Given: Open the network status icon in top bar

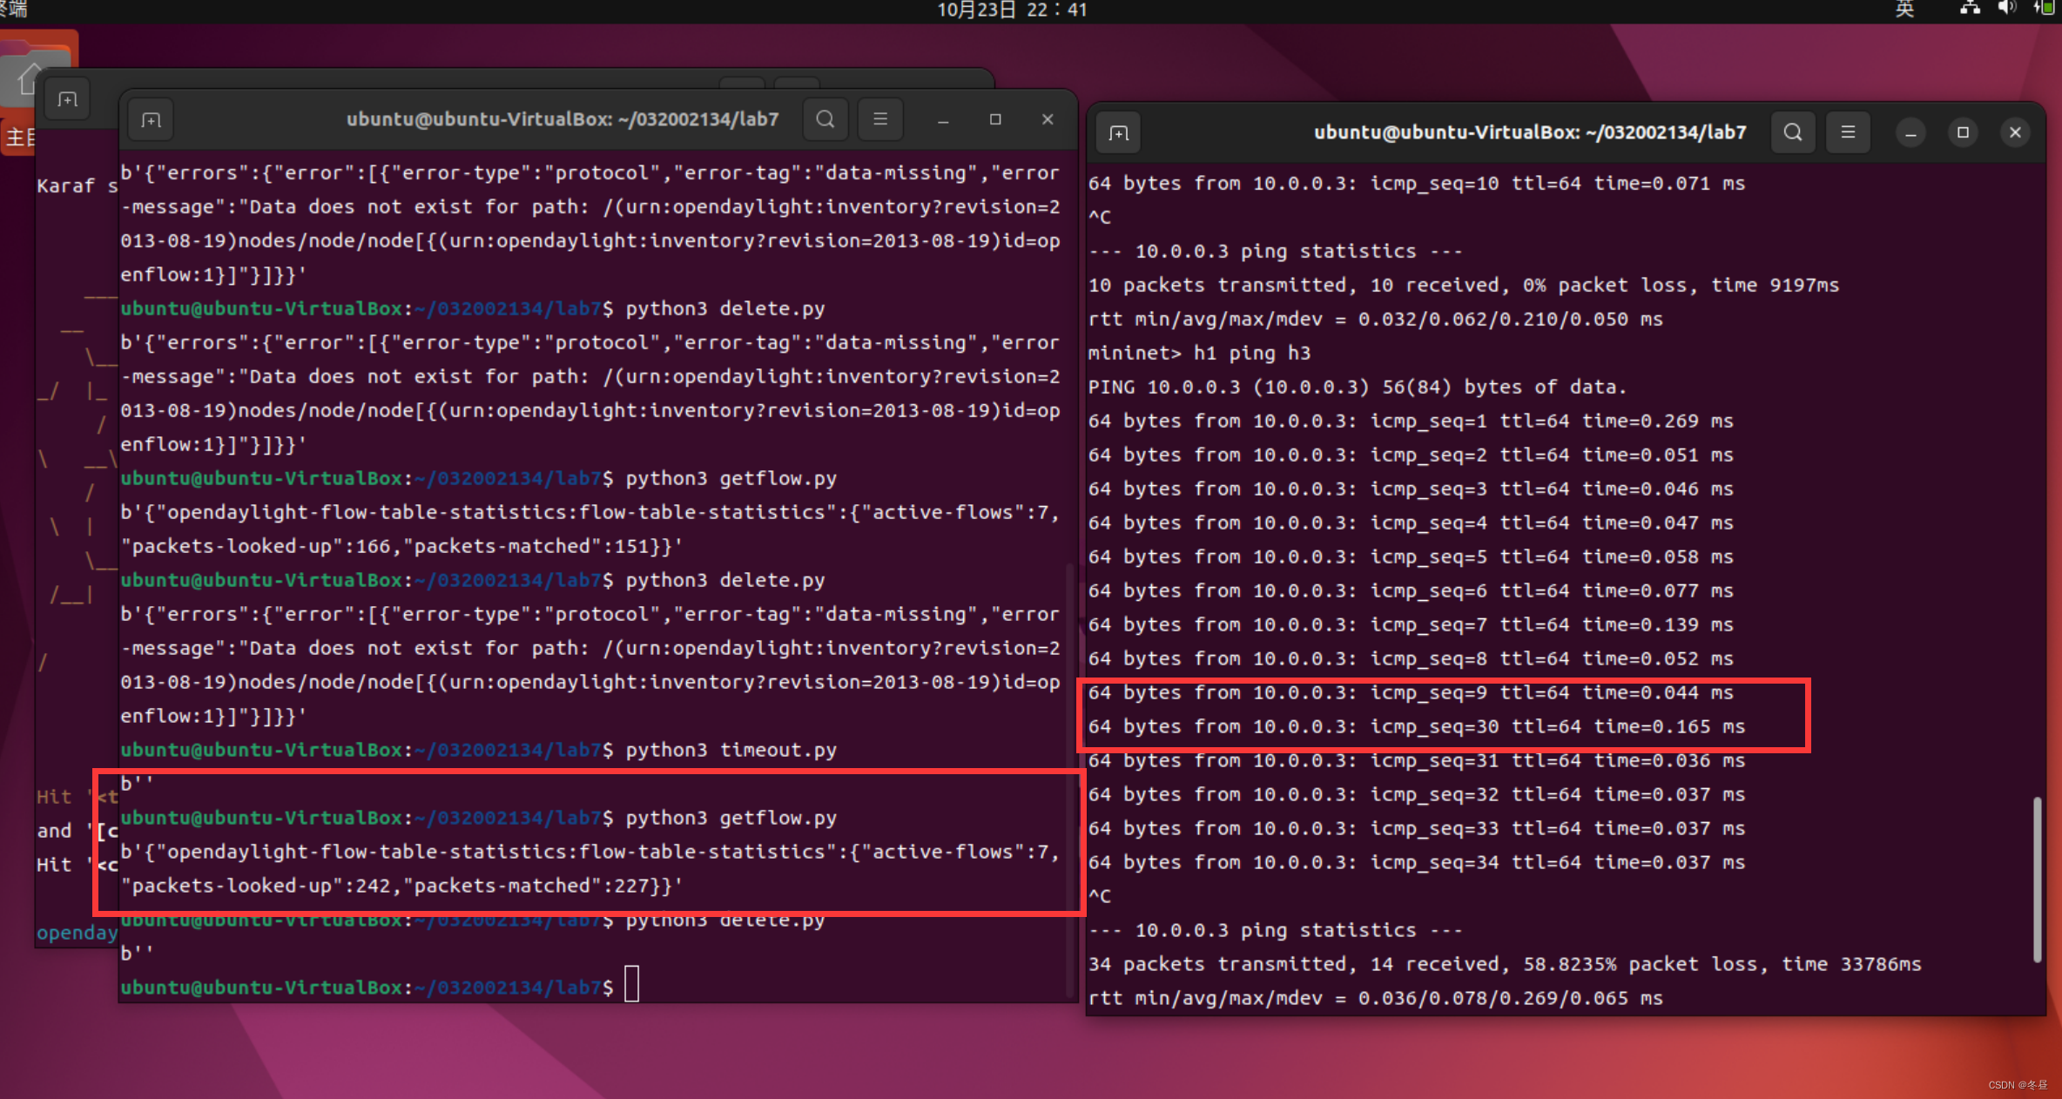Looking at the screenshot, I should coord(1970,9).
